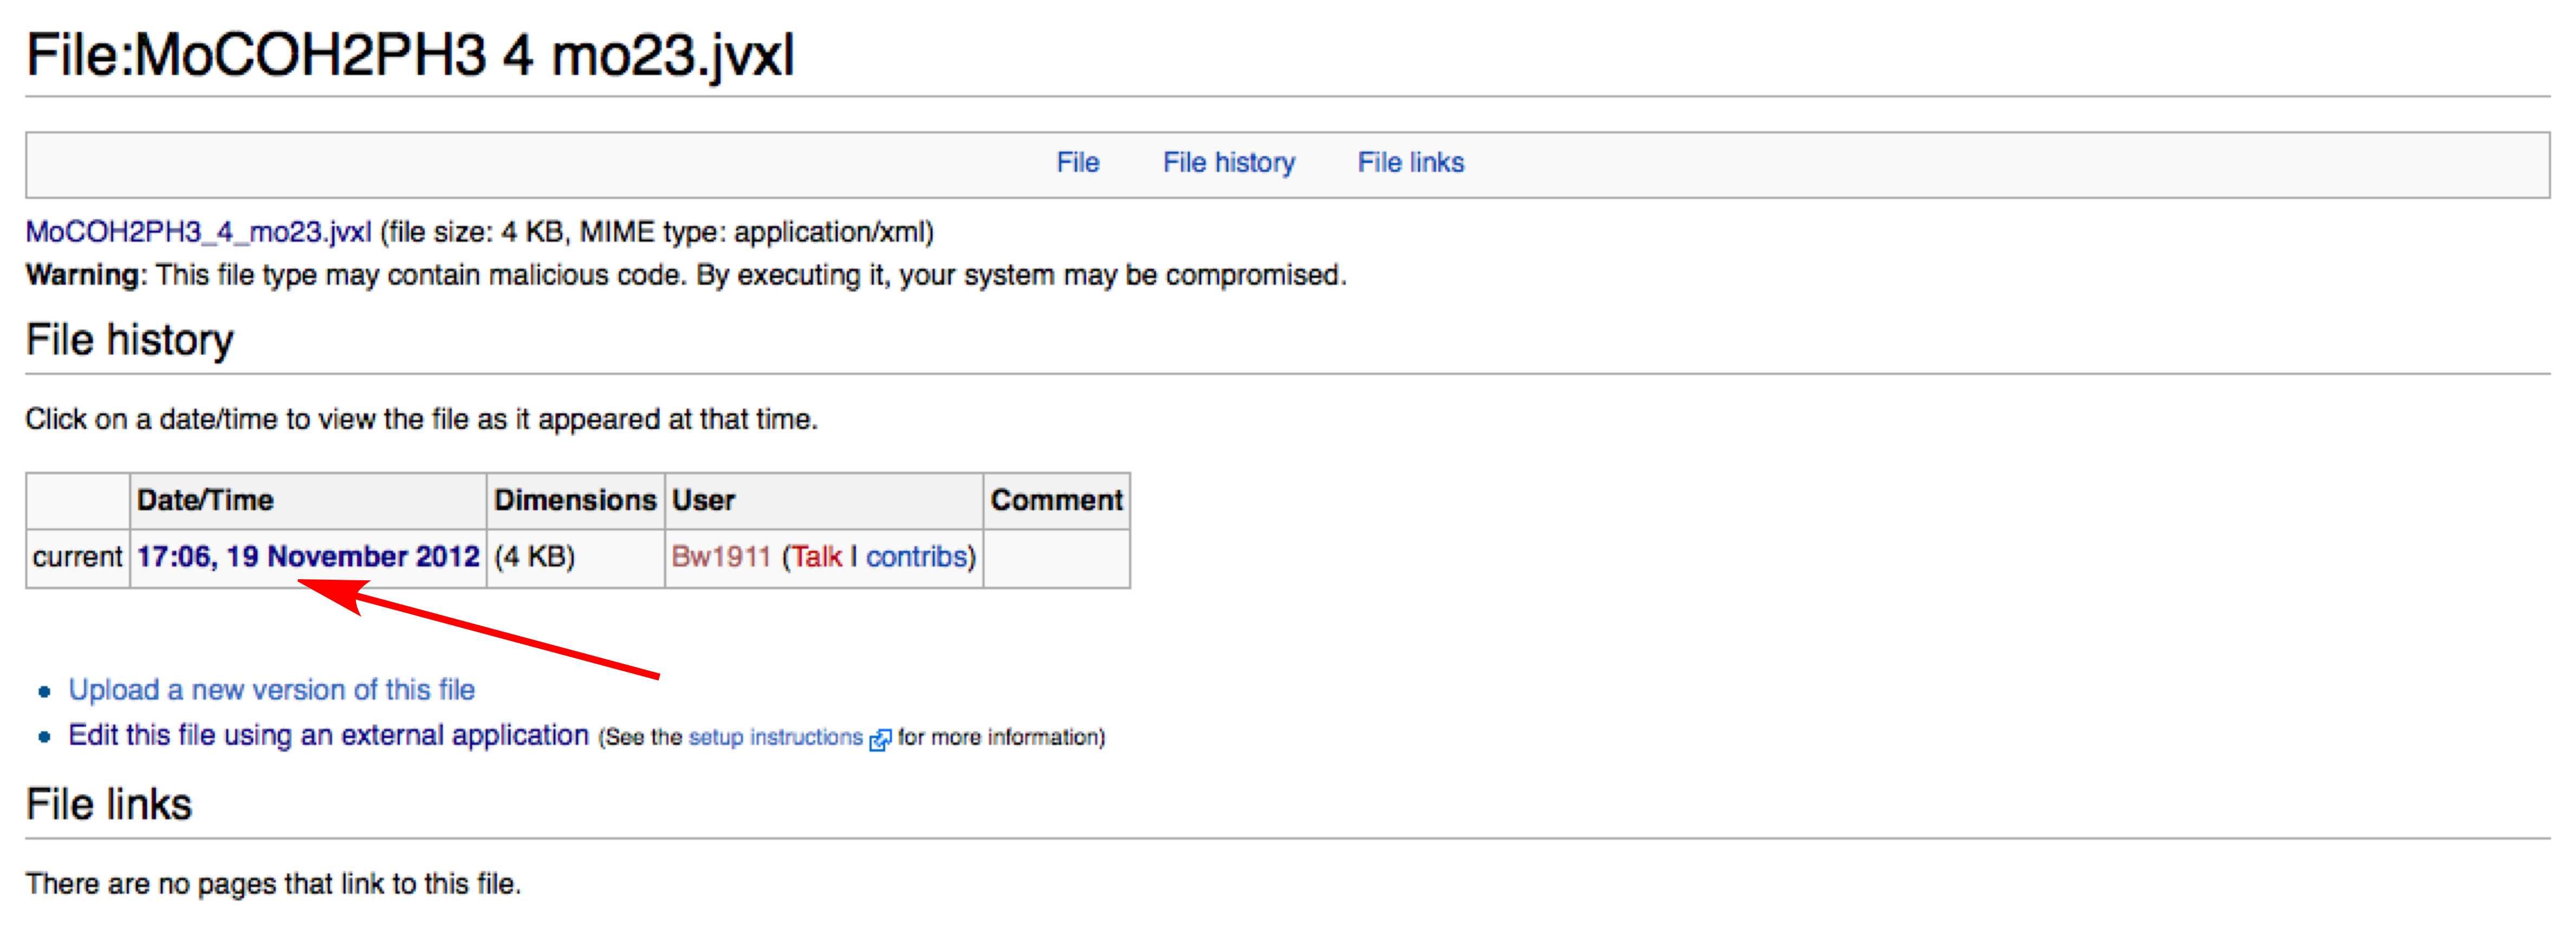Click the 'current' cell in history table
Image resolution: width=2576 pixels, height=930 pixels.
(77, 556)
